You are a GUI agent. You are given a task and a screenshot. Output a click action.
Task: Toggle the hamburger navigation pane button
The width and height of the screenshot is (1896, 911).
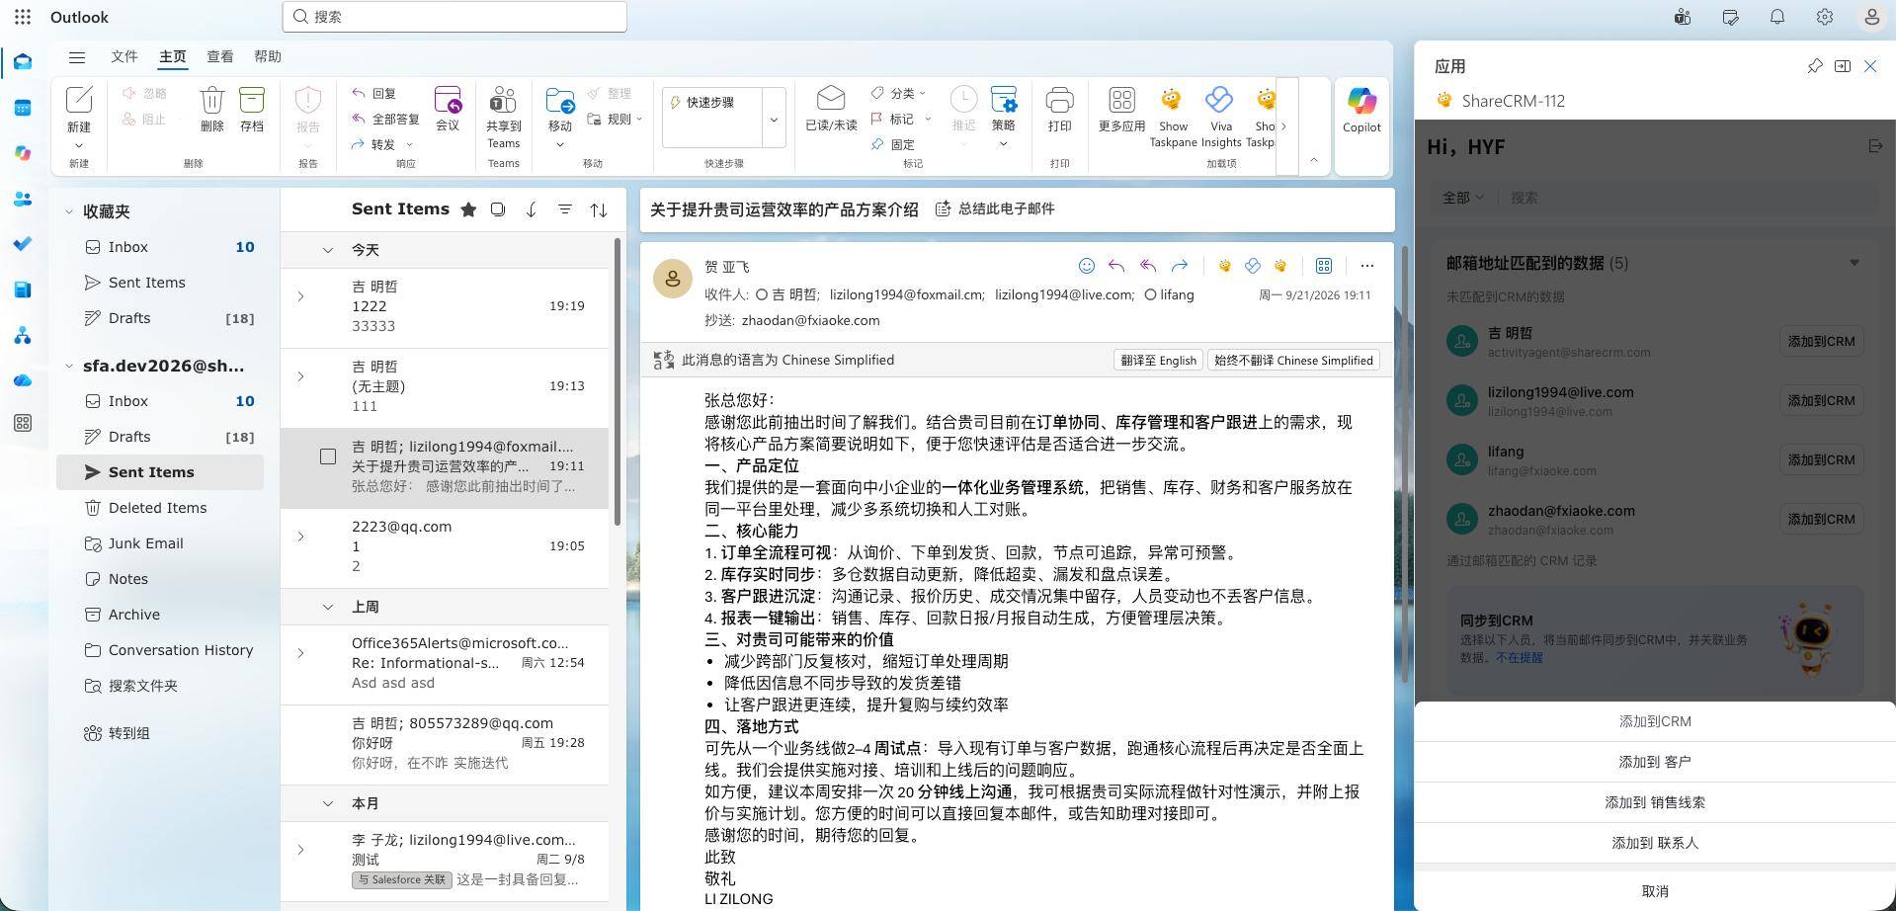[77, 57]
